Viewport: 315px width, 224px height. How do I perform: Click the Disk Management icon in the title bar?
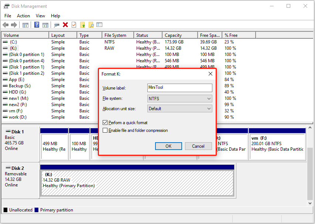7,6
